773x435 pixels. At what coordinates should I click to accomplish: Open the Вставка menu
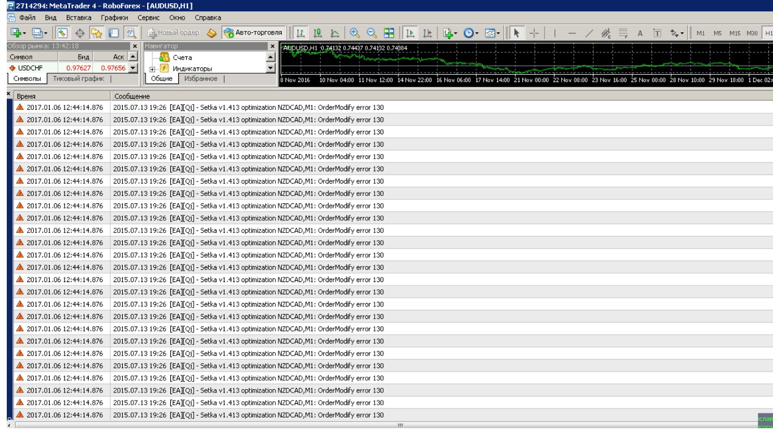79,18
